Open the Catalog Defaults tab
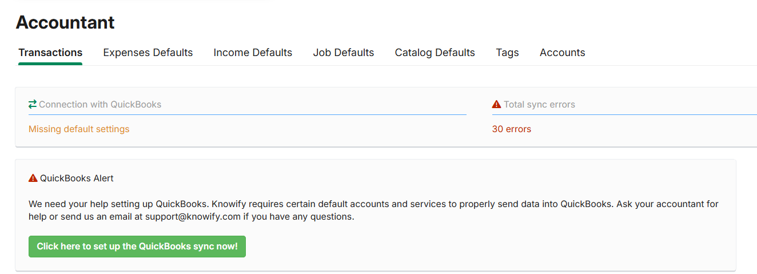757x274 pixels. click(x=435, y=53)
